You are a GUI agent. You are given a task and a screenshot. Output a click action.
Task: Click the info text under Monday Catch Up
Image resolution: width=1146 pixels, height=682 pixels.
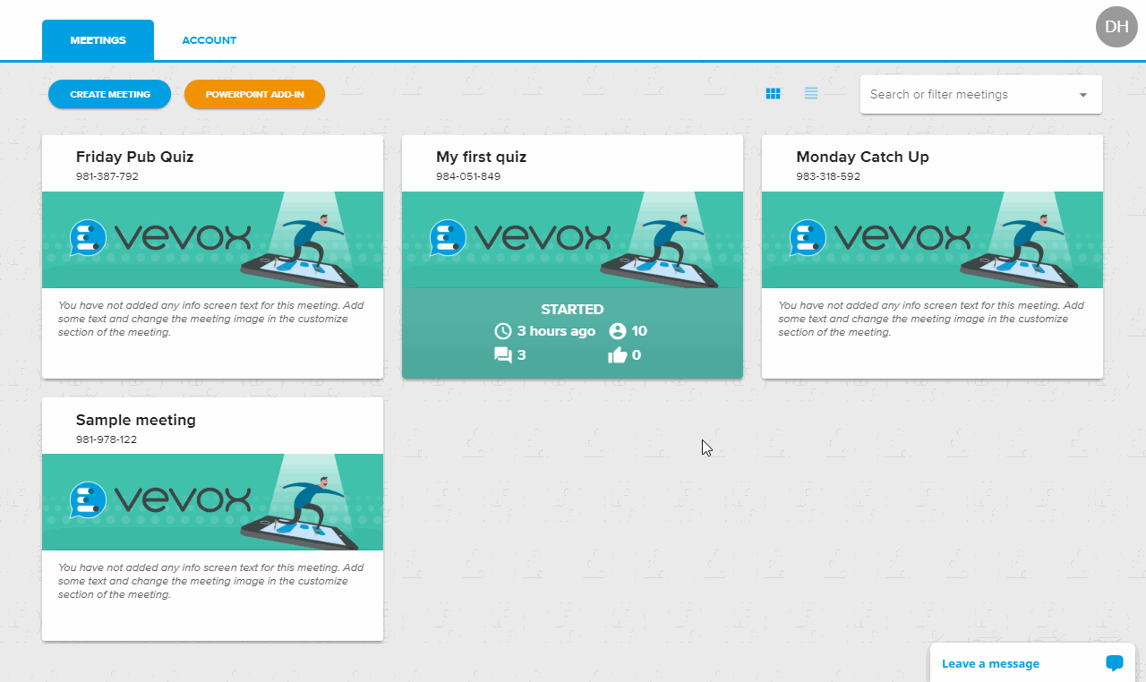pyautogui.click(x=931, y=319)
